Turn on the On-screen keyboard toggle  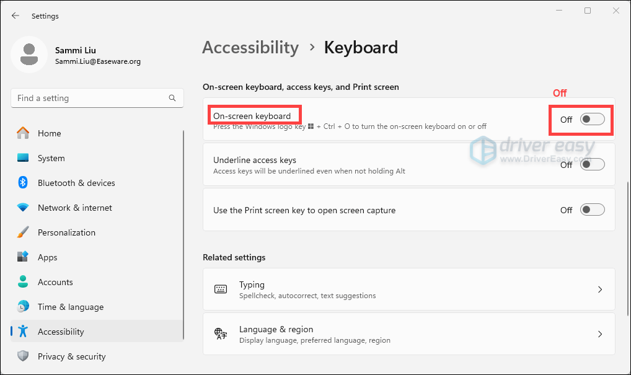pyautogui.click(x=592, y=120)
